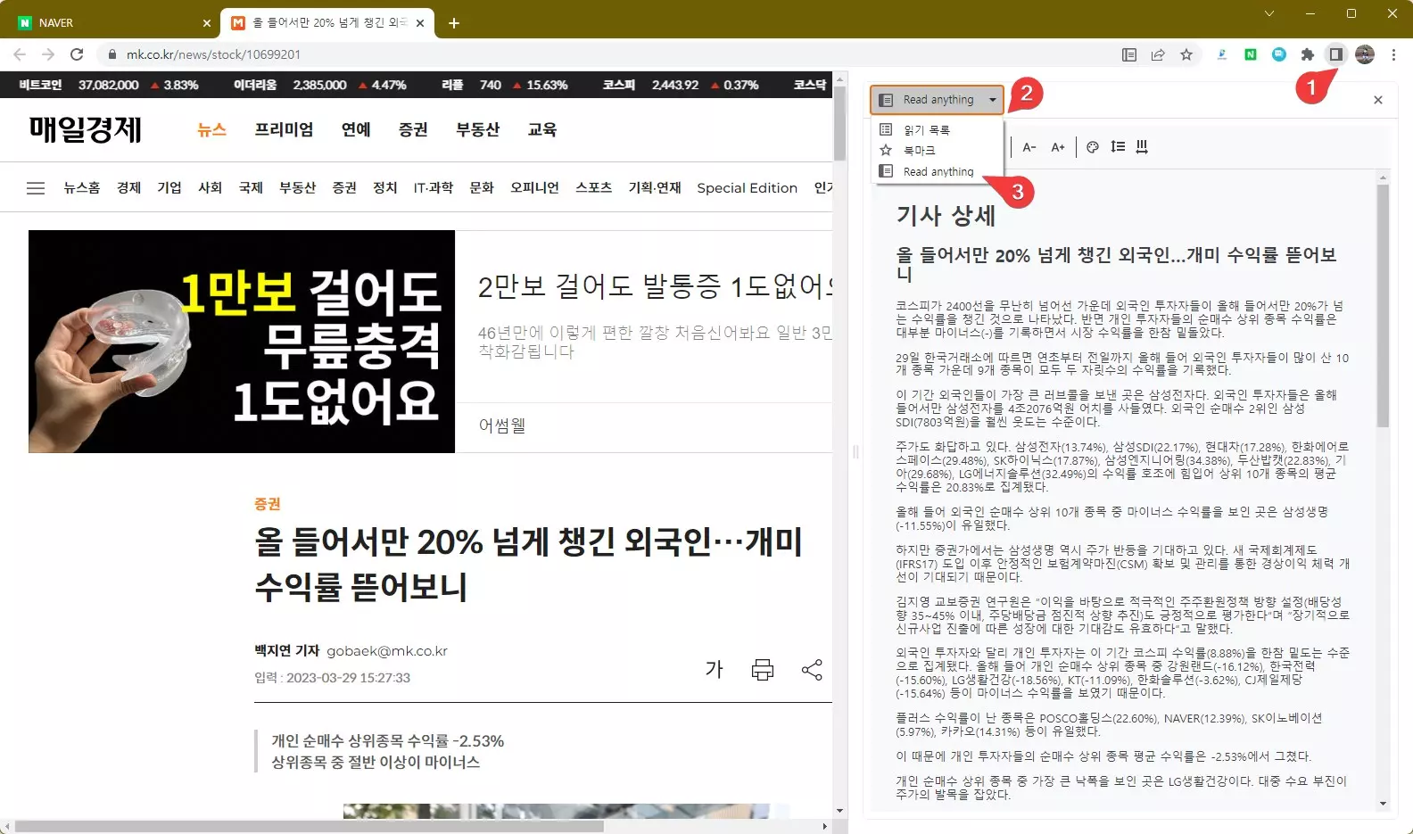Open the green Naver extension icon
1413x834 pixels.
[x=1251, y=54]
